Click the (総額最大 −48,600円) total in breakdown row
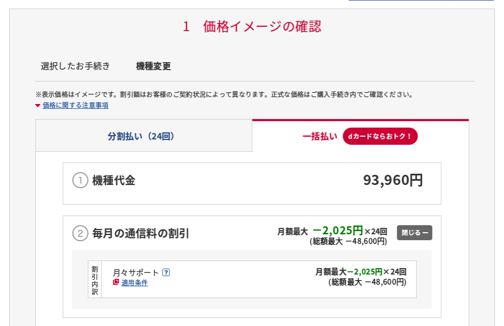504x326 pixels. coord(367,282)
